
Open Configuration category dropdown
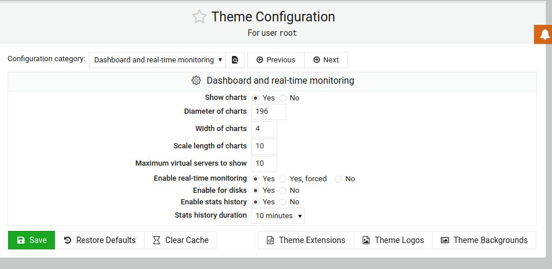(157, 60)
